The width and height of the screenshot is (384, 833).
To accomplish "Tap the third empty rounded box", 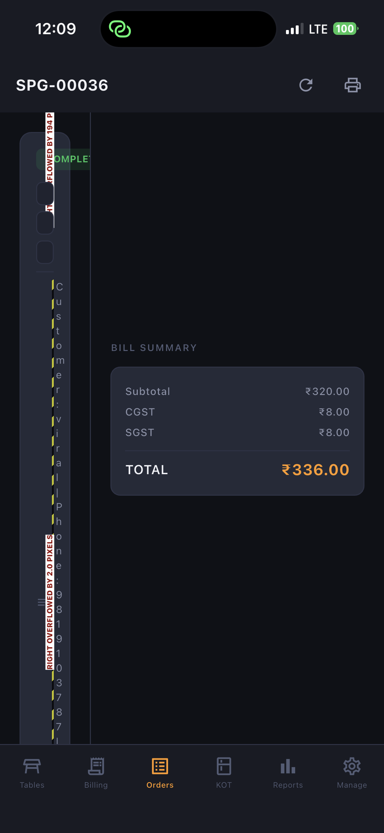I will (x=45, y=252).
